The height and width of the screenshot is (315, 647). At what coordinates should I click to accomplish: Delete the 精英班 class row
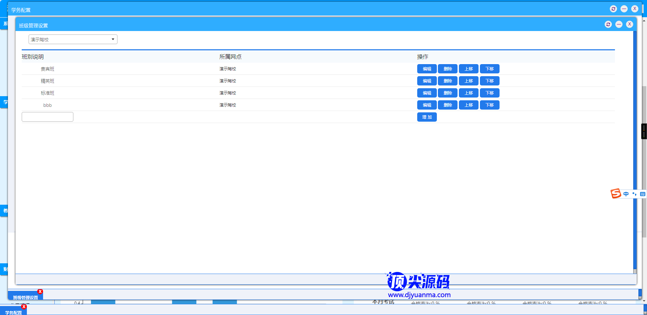tap(448, 81)
